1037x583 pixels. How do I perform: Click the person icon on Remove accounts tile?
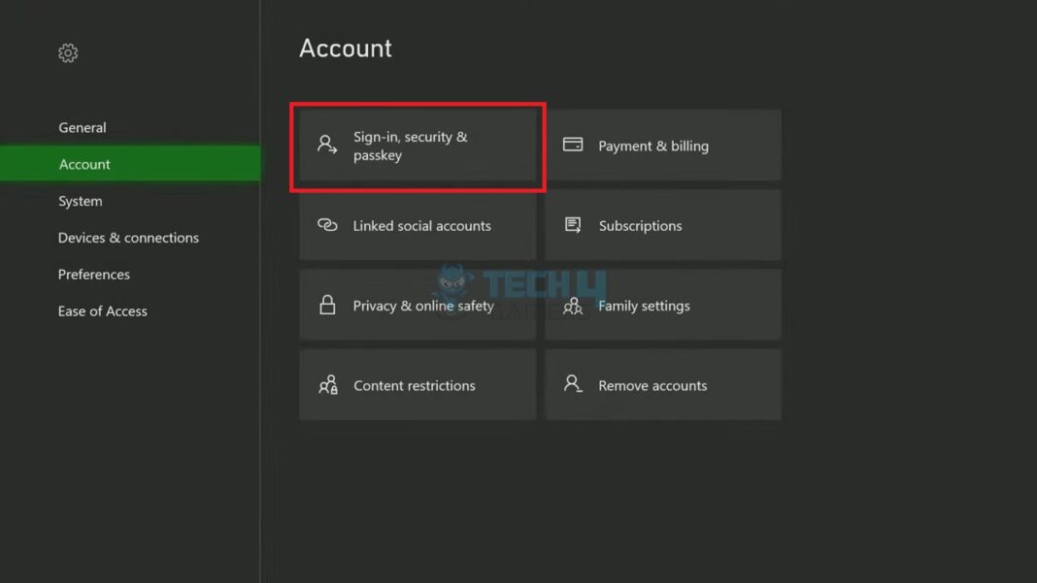pos(573,384)
